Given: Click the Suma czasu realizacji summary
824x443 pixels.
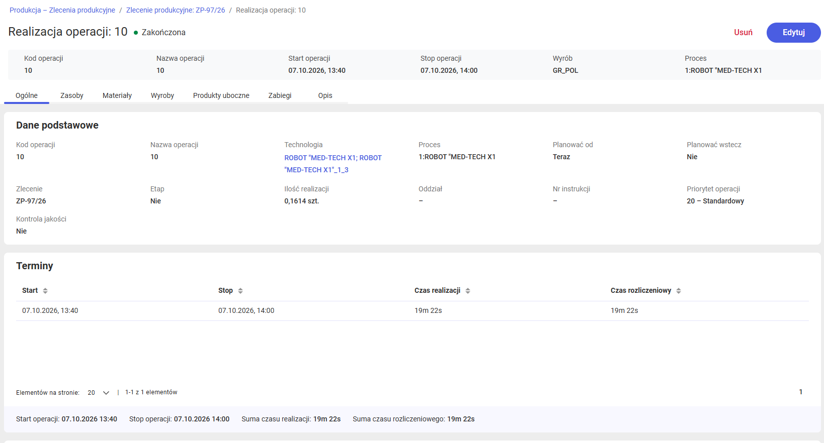Looking at the screenshot, I should (291, 419).
